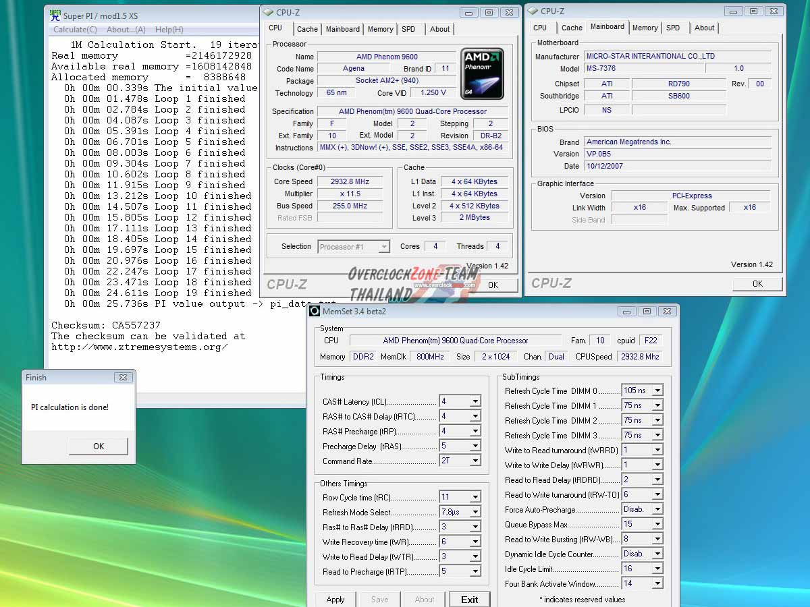Switch to Cache tab in left CPU-Z window
Viewport: 810px width, 607px height.
(x=307, y=29)
